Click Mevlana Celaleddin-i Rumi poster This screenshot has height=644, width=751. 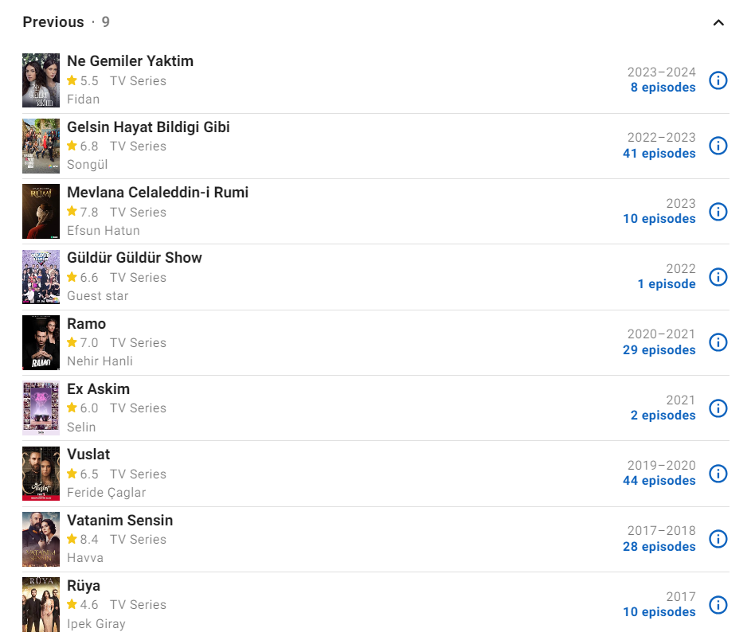click(x=41, y=212)
